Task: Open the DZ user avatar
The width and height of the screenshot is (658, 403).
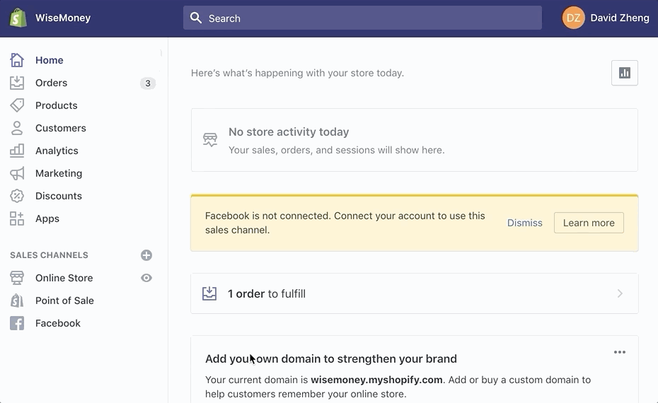Action: [573, 18]
